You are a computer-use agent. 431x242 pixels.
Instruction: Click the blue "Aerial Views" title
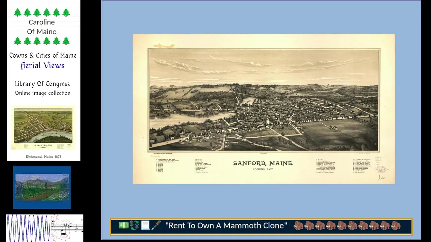click(x=42, y=66)
